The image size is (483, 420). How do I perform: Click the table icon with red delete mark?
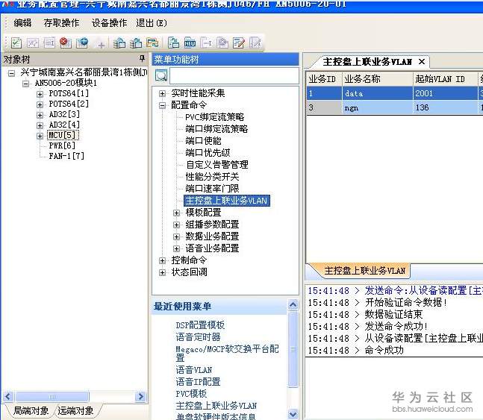pyautogui.click(x=65, y=43)
